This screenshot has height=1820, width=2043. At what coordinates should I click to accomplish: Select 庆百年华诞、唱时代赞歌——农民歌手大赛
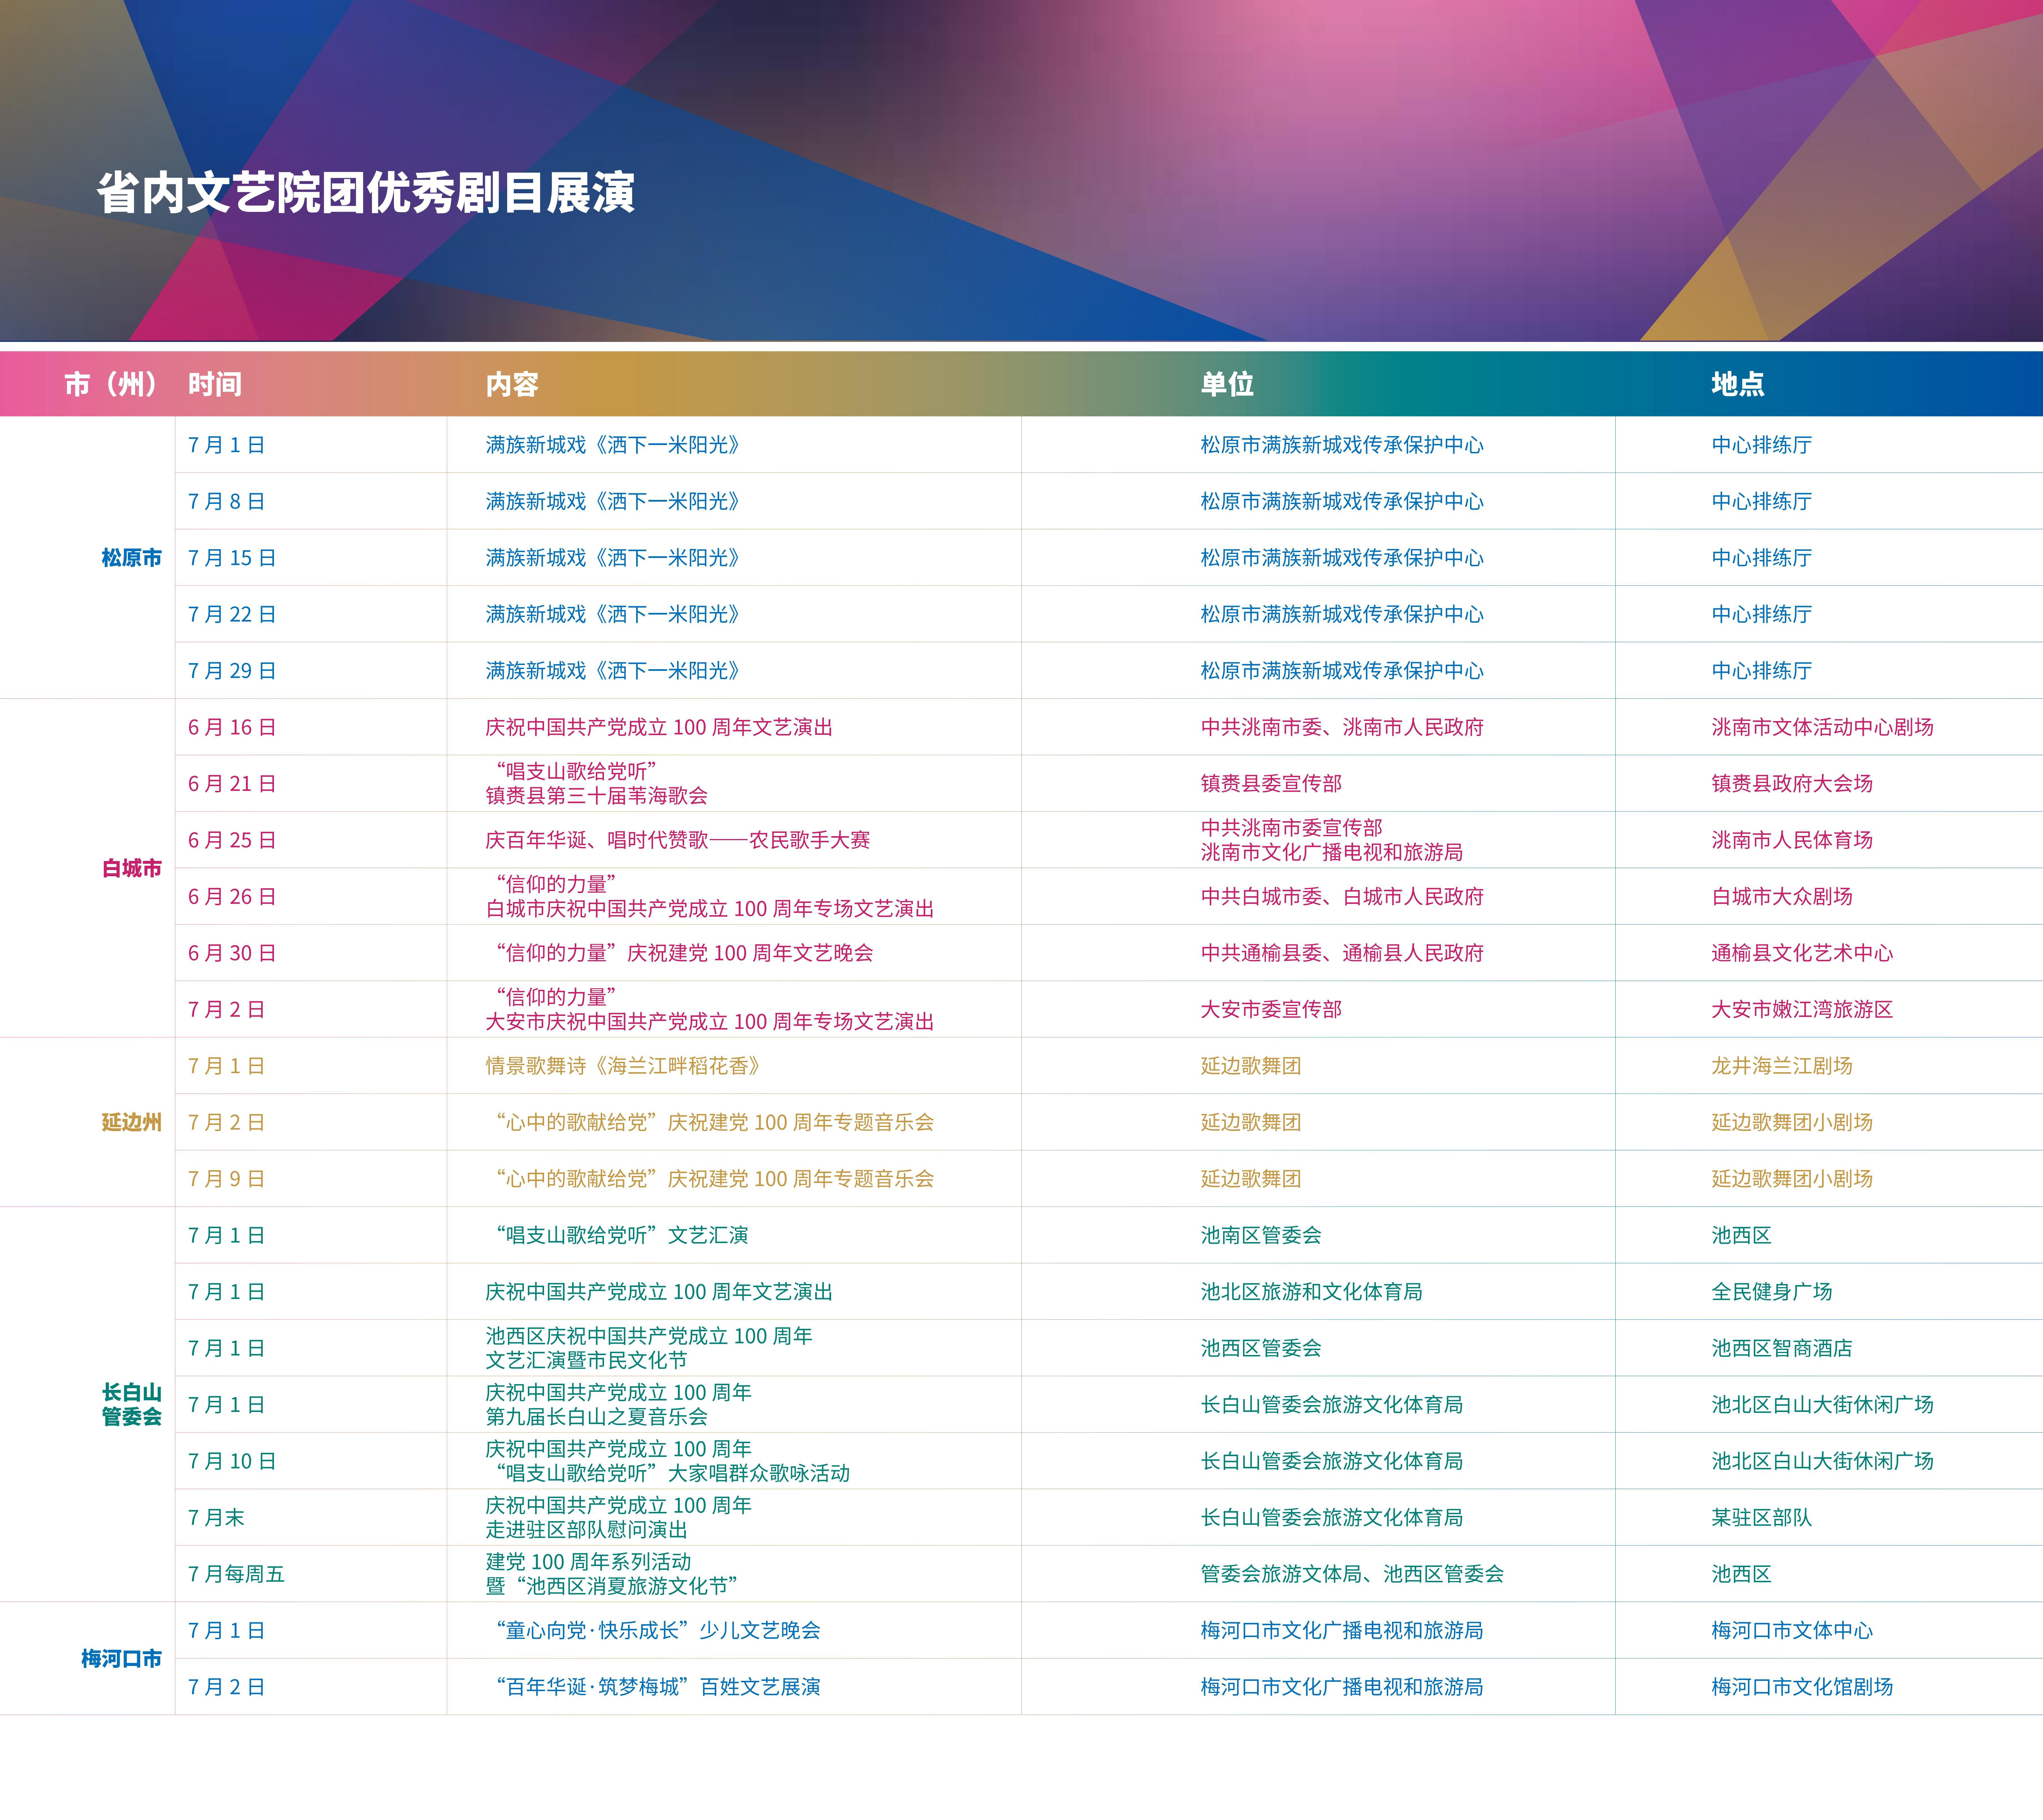[x=678, y=840]
